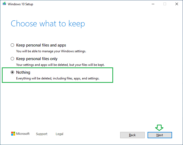This screenshot has width=183, height=145.
Task: Open the Support link
Action: point(42,134)
